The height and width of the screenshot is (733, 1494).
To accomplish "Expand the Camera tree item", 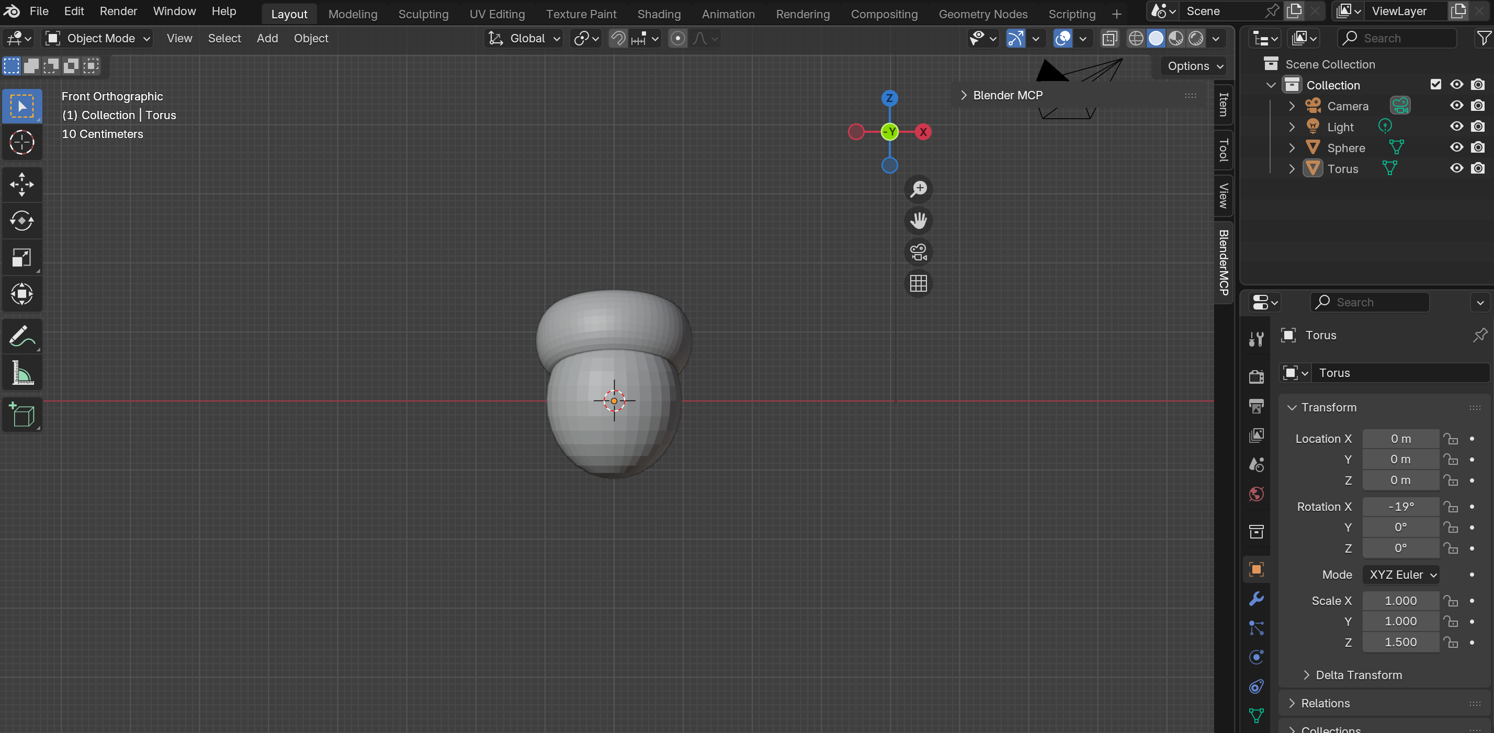I will [1292, 106].
